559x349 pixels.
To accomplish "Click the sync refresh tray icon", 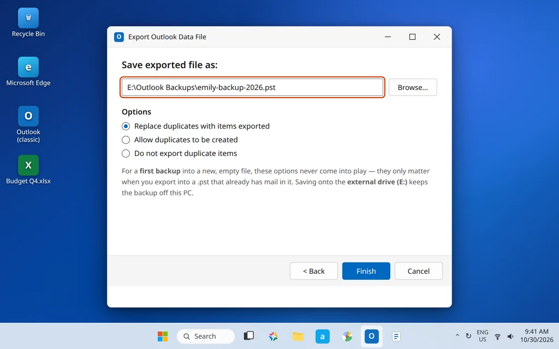I will pyautogui.click(x=468, y=336).
